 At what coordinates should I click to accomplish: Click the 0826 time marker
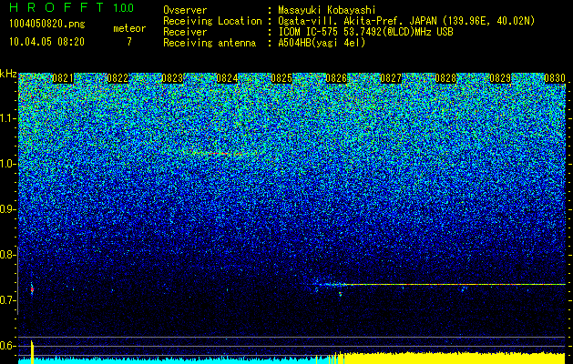(336, 78)
